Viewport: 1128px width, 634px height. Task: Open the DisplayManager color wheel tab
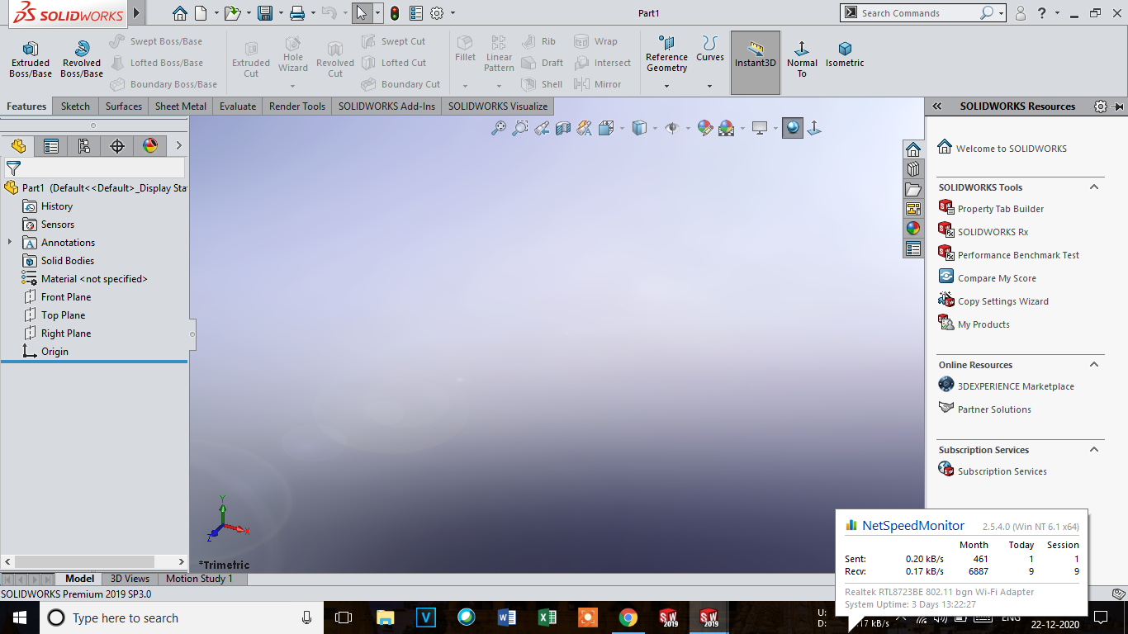click(150, 146)
